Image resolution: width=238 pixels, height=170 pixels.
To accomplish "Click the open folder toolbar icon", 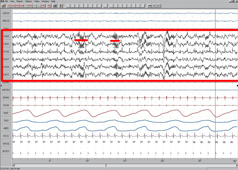I will [x=3, y=6].
